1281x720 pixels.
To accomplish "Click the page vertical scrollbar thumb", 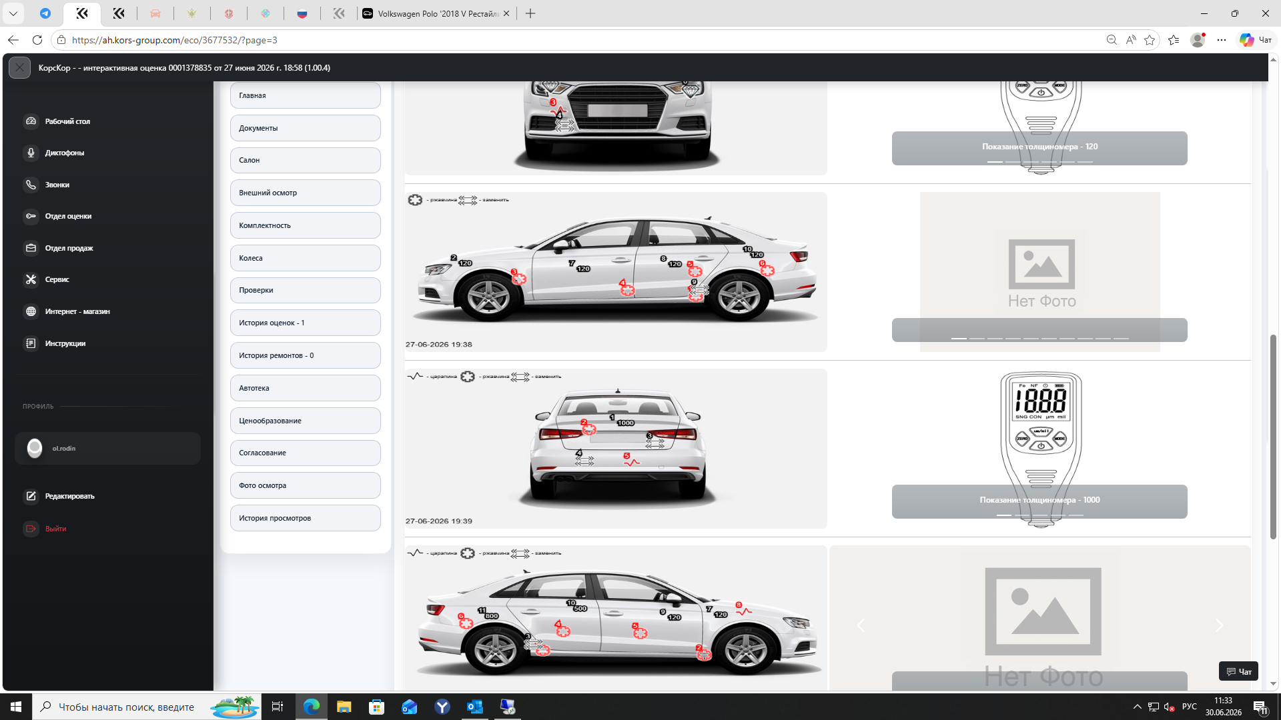I will pyautogui.click(x=1273, y=437).
